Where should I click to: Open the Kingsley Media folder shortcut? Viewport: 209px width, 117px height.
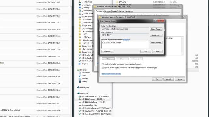(x=86, y=40)
